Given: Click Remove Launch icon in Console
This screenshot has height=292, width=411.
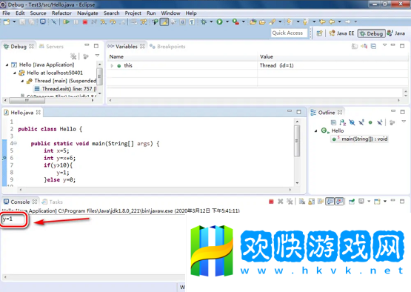Looking at the screenshot, I should [280, 202].
